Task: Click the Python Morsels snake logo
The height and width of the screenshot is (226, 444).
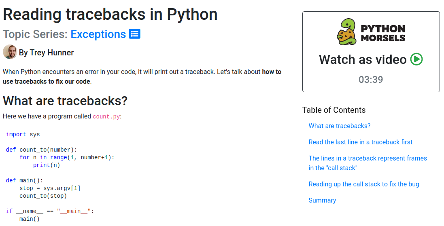Action: [346, 32]
